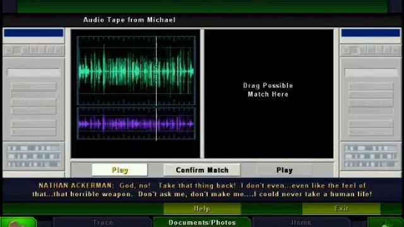Click the 'Drag Possible Match Here' panel
This screenshot has height=227, width=404.
pyautogui.click(x=269, y=94)
